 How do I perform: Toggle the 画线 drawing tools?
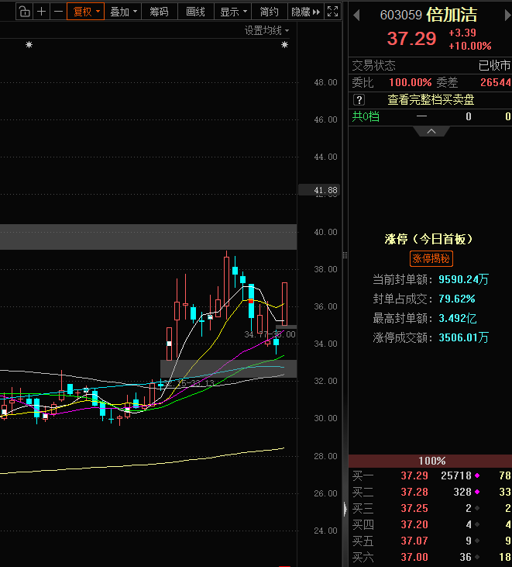pyautogui.click(x=196, y=12)
